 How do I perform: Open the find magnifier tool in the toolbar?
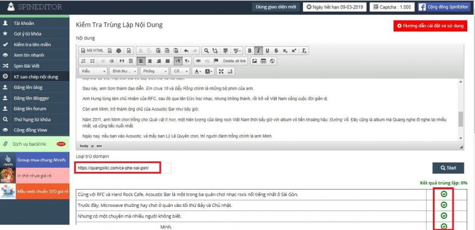(x=206, y=50)
